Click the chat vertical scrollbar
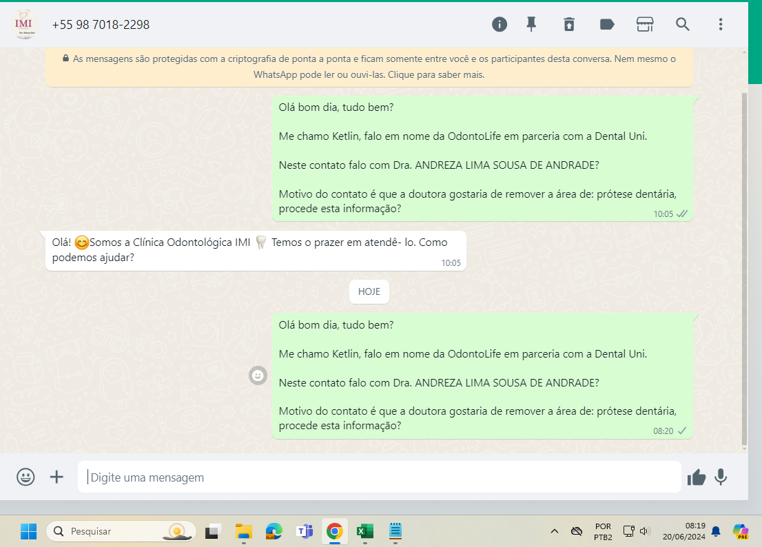 (744, 269)
